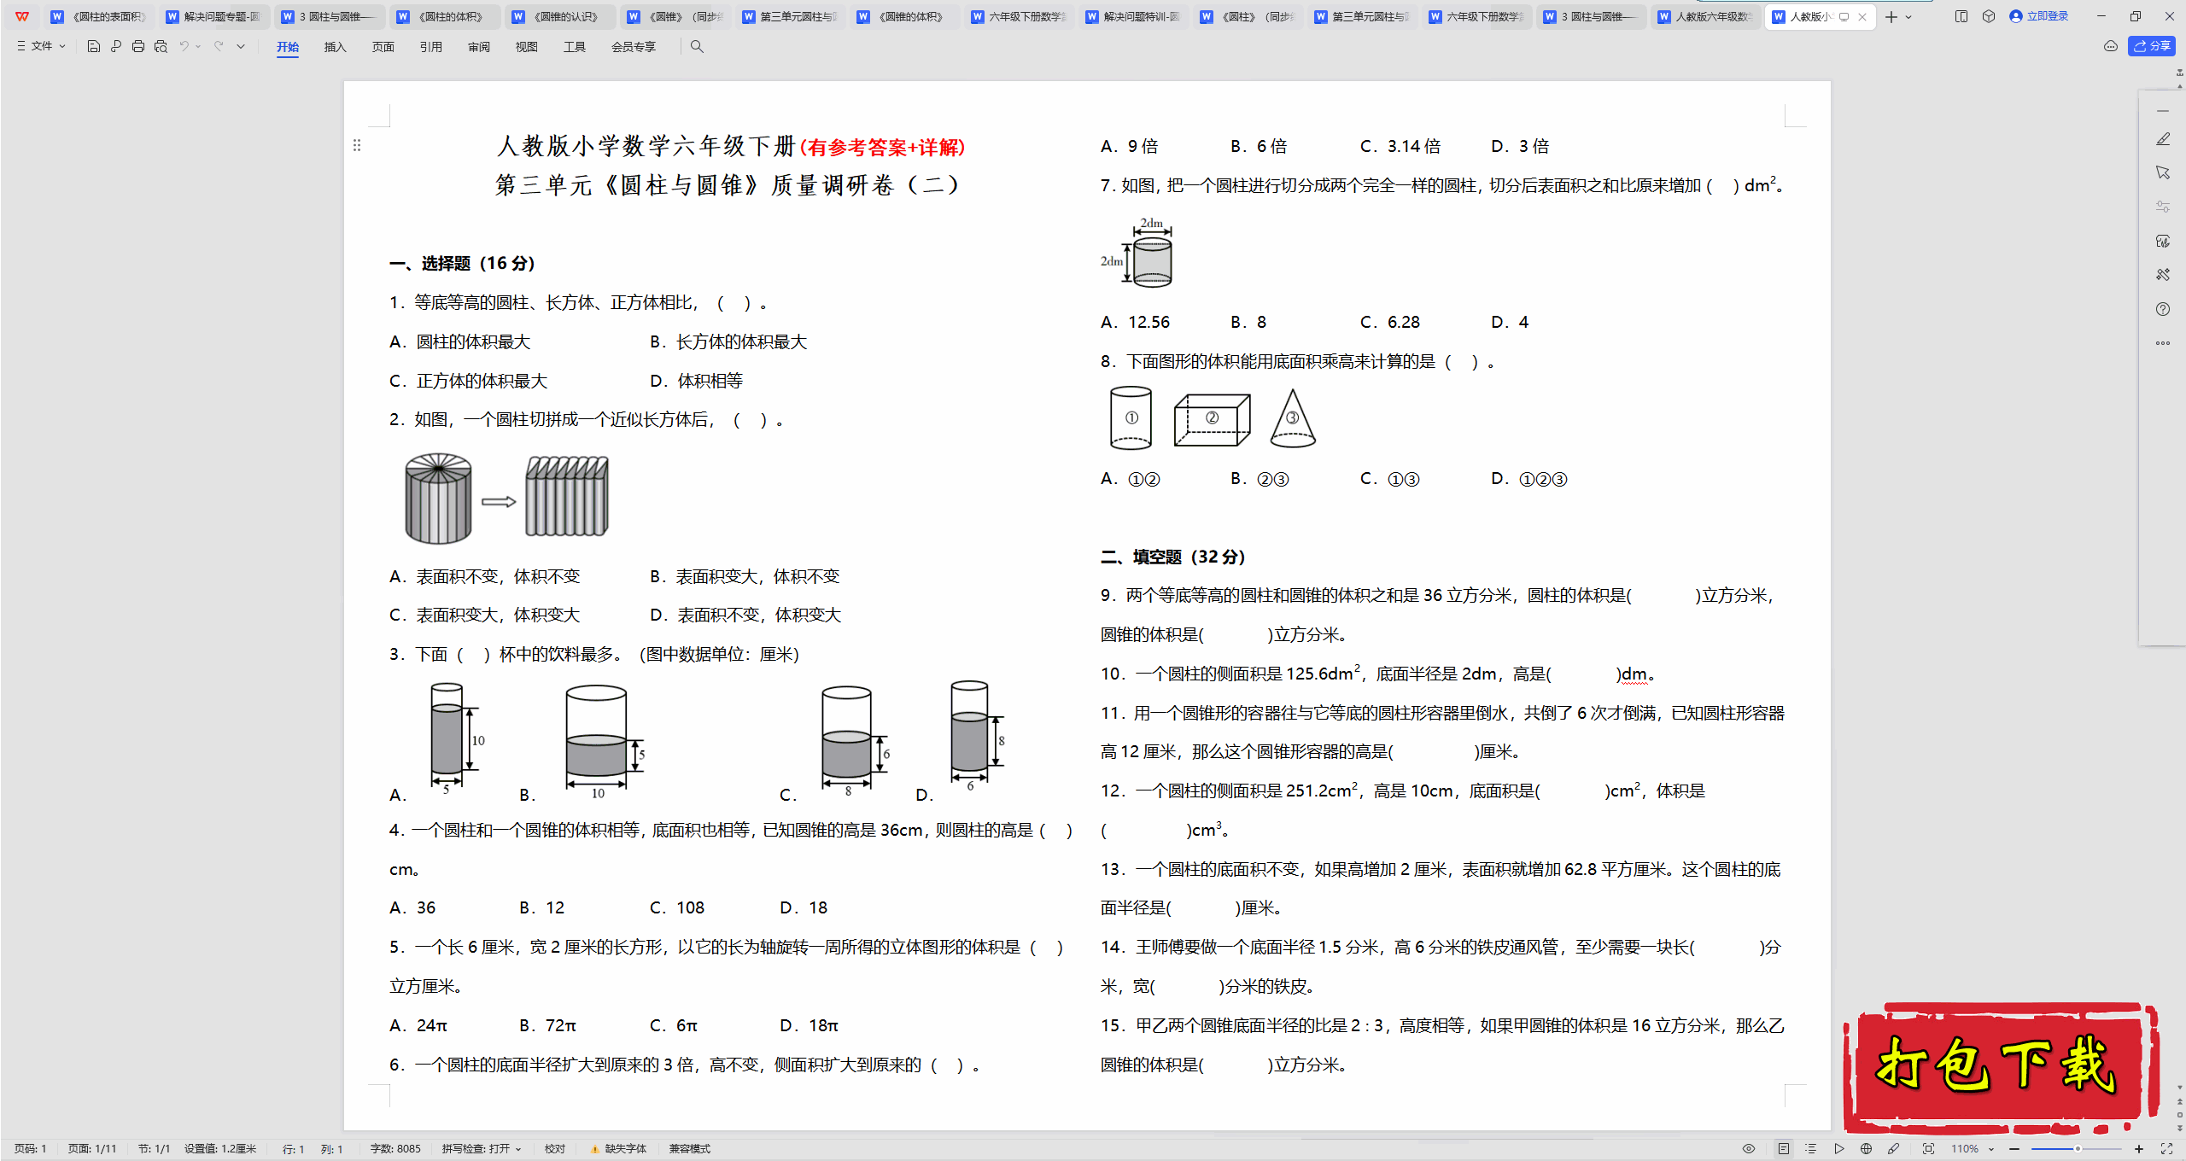
Task: Toggle page layout view in status bar
Action: click(1784, 1149)
